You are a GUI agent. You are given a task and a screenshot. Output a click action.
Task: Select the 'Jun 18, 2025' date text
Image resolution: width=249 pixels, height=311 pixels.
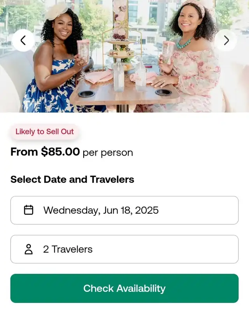click(x=131, y=210)
